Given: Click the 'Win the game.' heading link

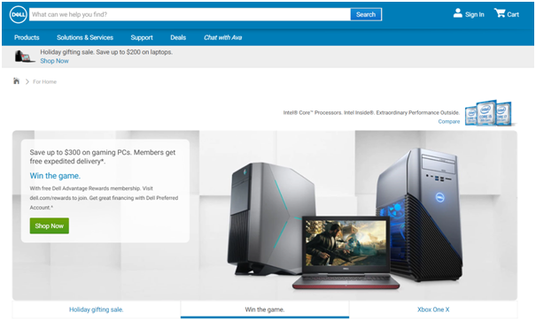Looking at the screenshot, I should pyautogui.click(x=55, y=176).
